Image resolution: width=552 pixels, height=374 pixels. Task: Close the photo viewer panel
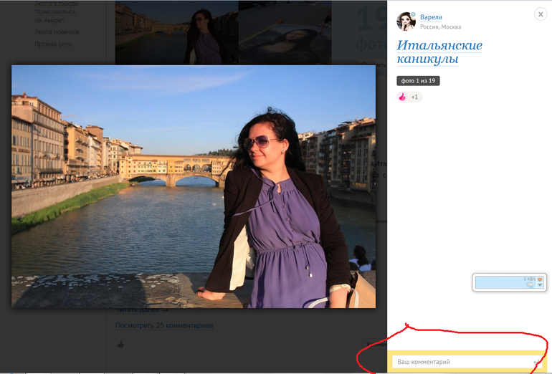pyautogui.click(x=541, y=14)
